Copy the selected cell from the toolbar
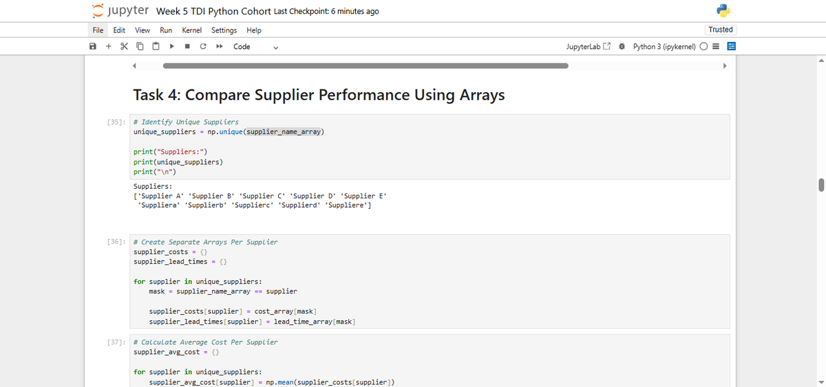 pyautogui.click(x=140, y=47)
